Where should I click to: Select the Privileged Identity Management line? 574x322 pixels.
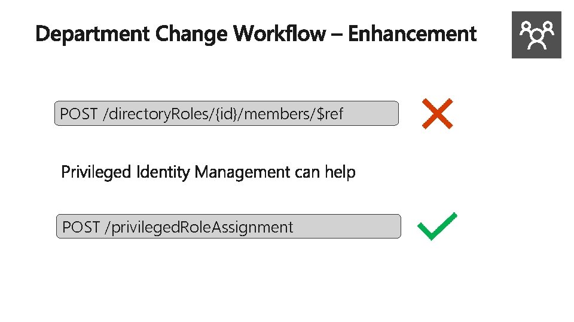208,172
